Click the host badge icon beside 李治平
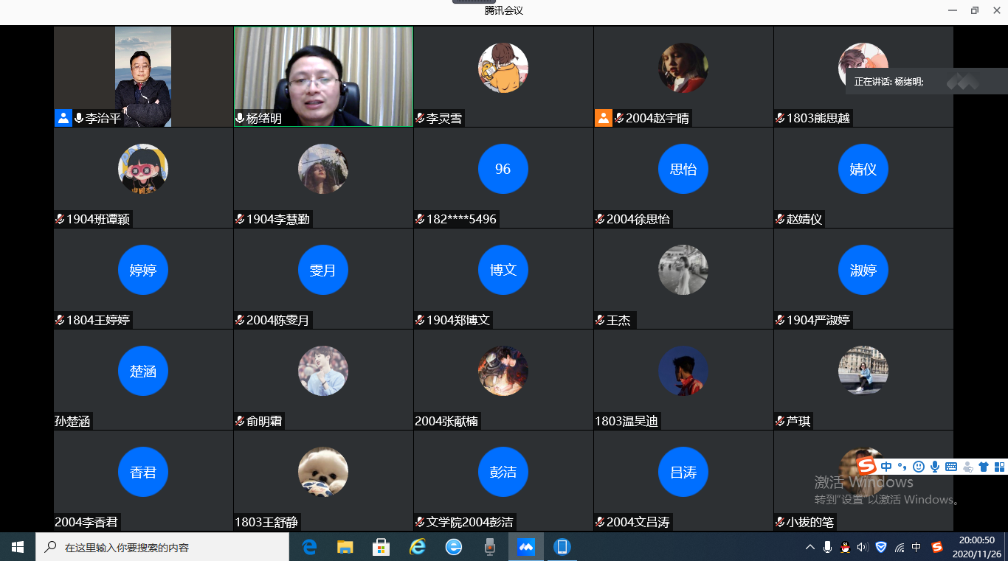The width and height of the screenshot is (1008, 561). [x=63, y=118]
